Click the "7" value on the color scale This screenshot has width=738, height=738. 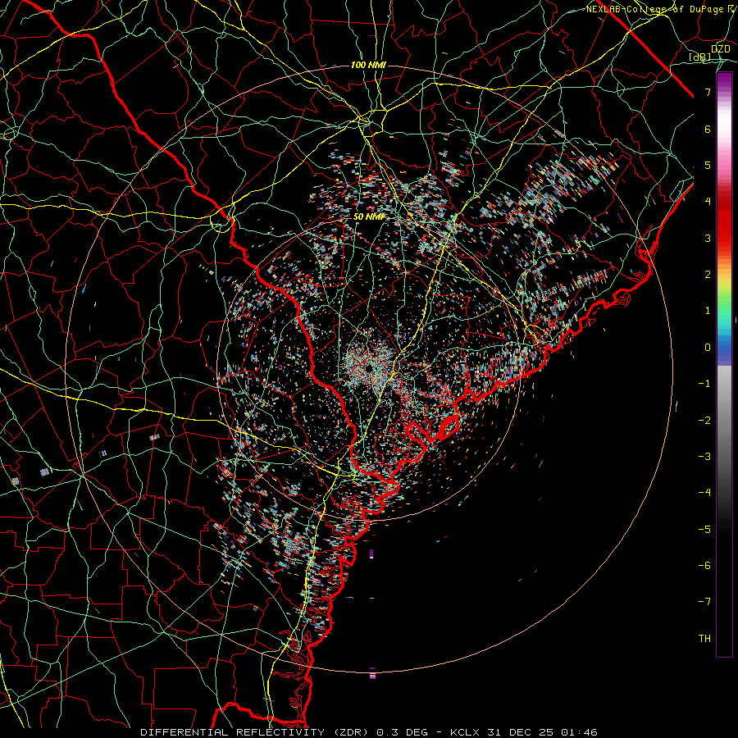coord(708,92)
